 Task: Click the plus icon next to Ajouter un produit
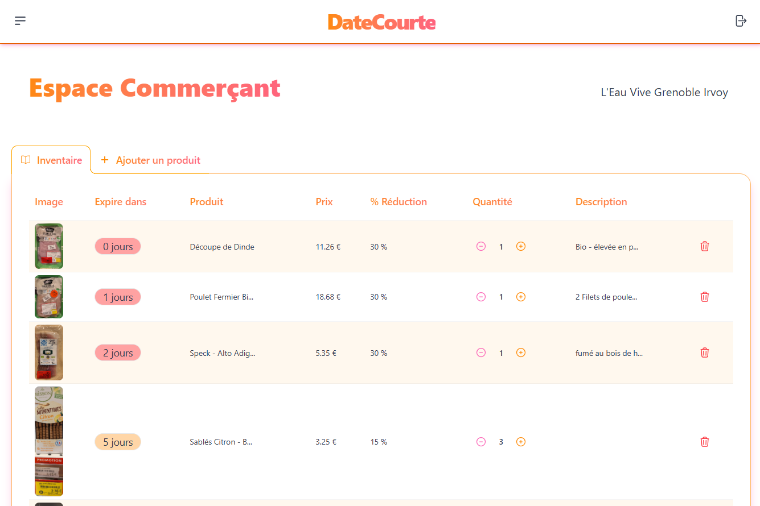point(105,160)
